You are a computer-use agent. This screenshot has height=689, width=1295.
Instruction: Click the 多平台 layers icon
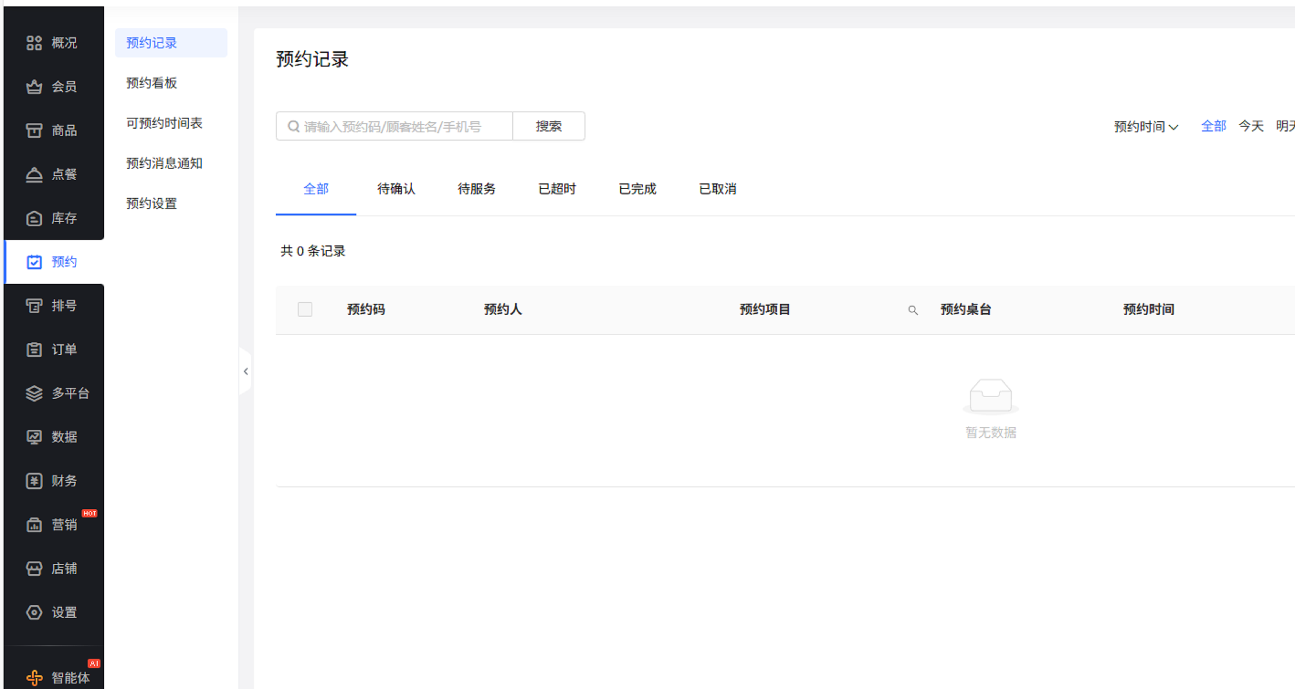[34, 393]
